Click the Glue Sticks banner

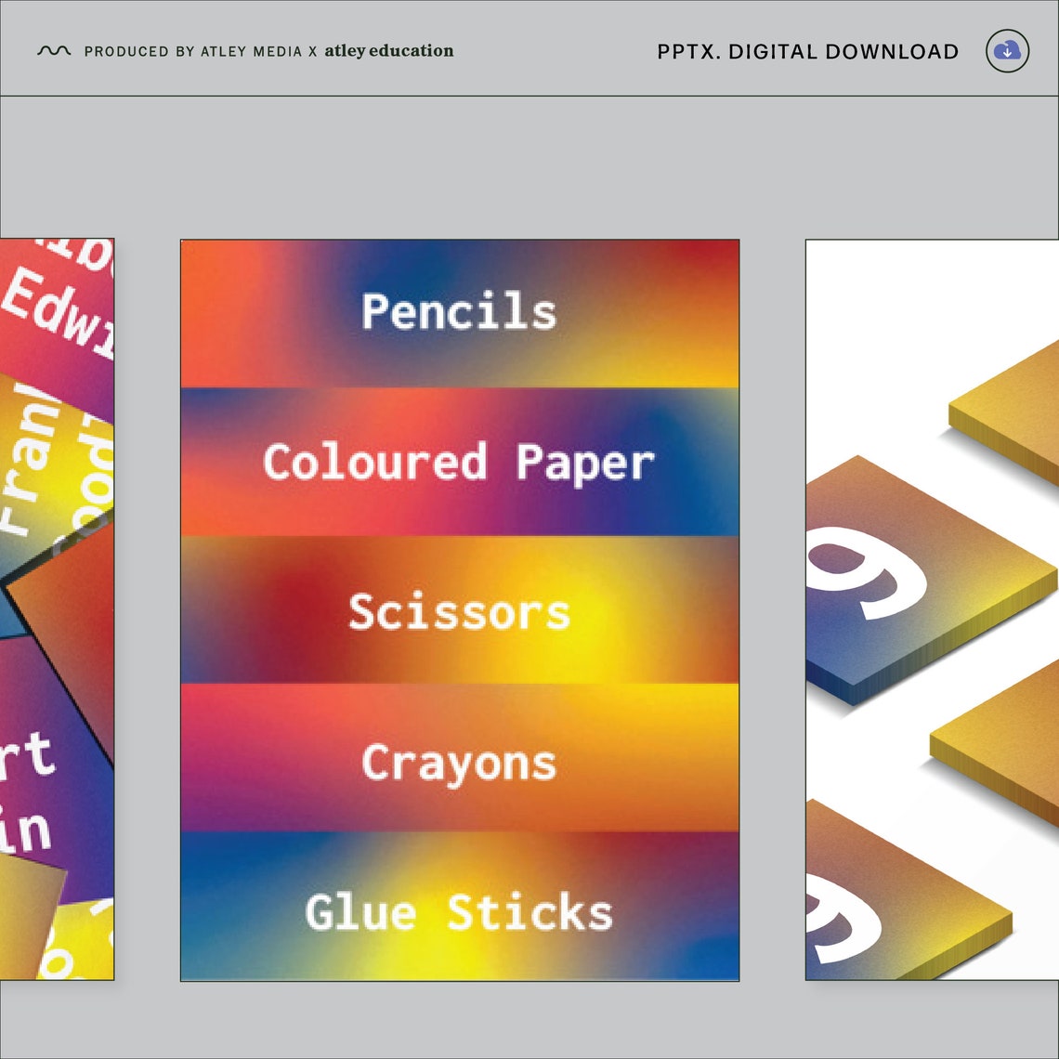tap(457, 912)
